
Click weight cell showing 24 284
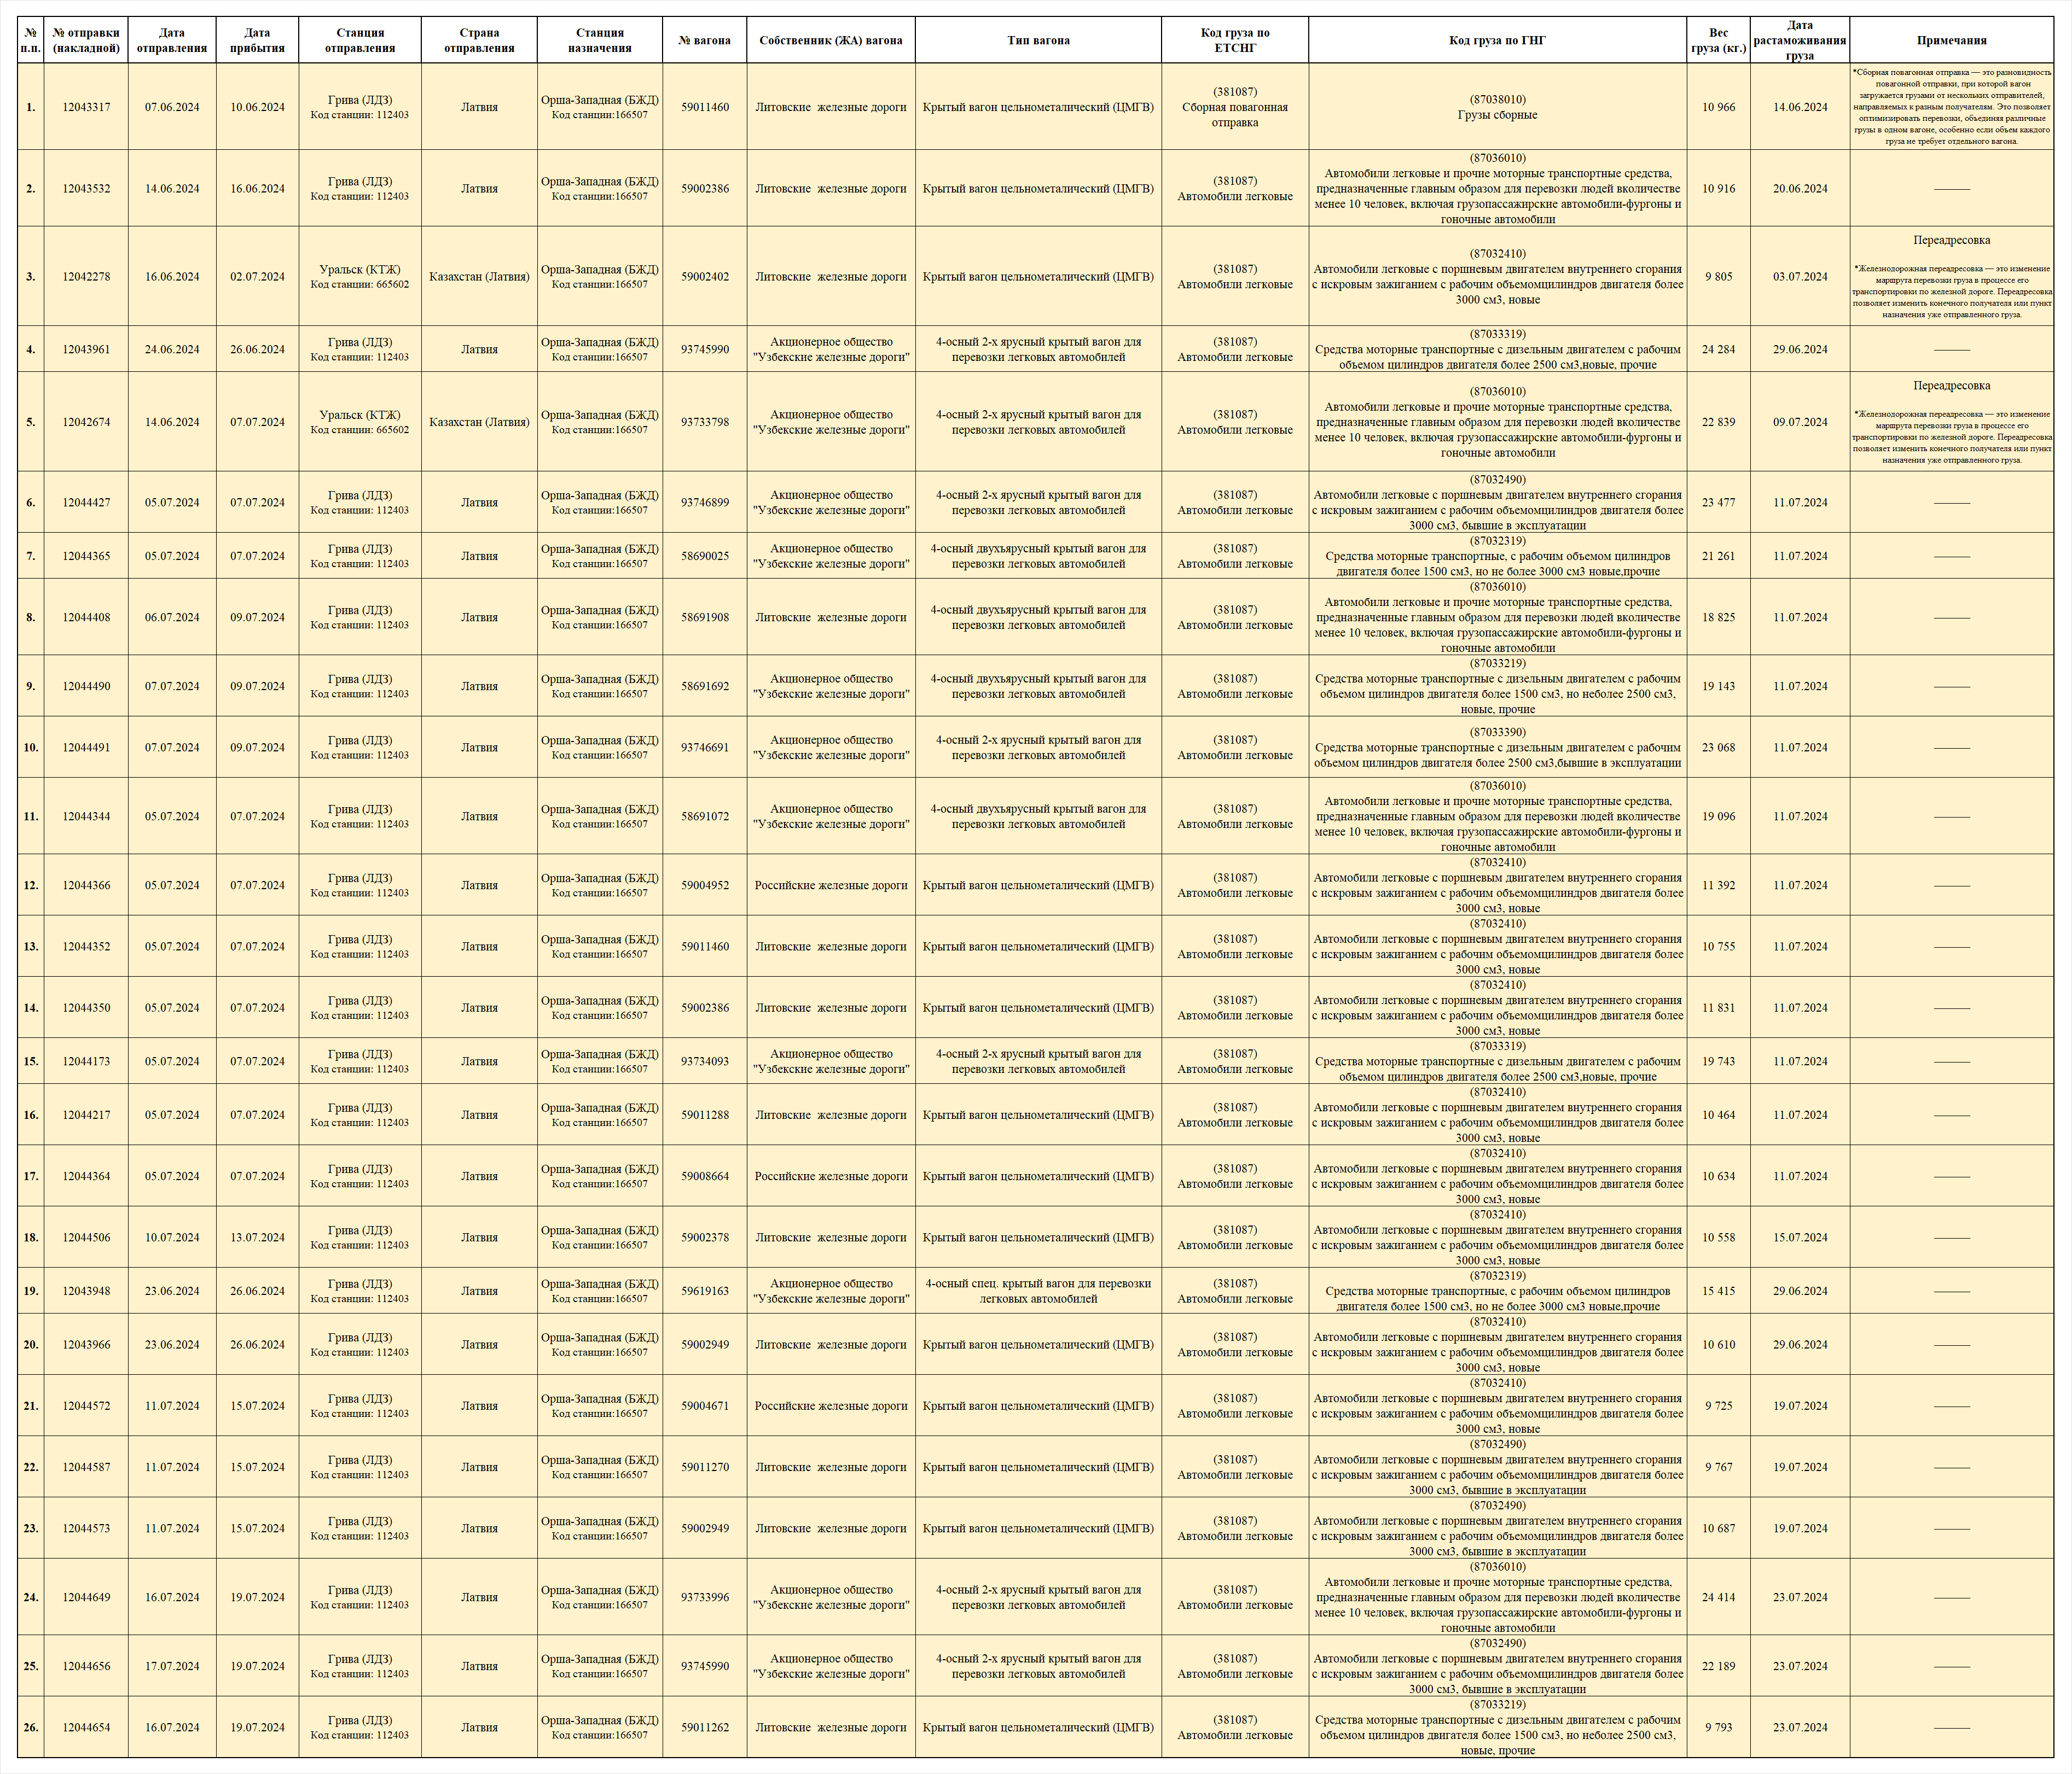tap(1718, 350)
